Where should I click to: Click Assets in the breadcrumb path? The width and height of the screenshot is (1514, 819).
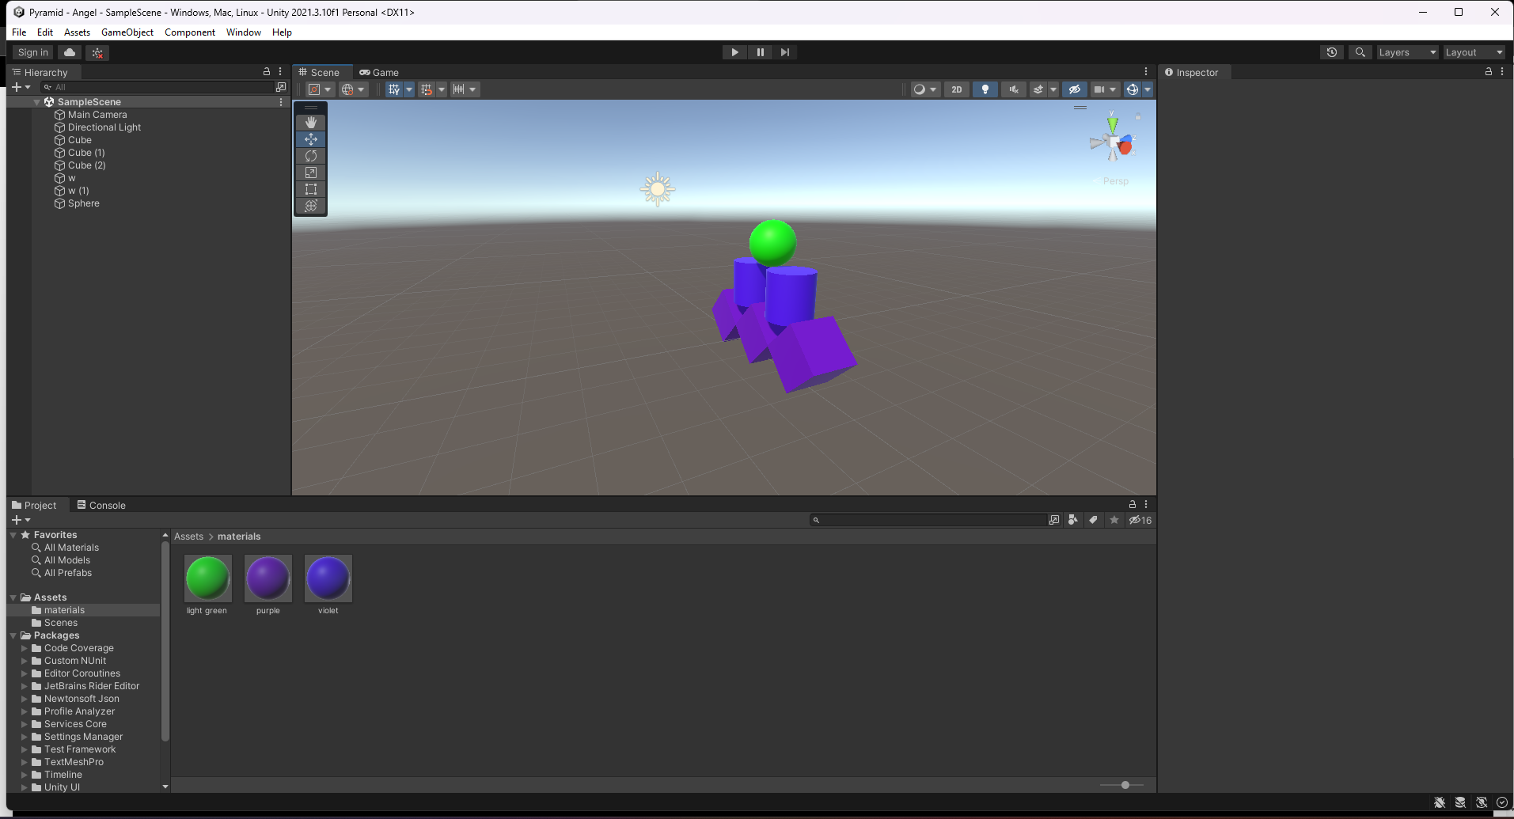(x=188, y=537)
